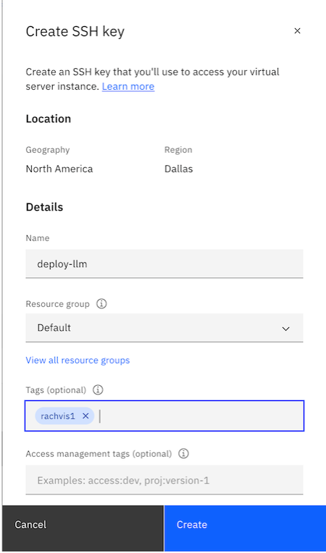Click the Access management tags (optional) label
Screen dimensions: 326x553
point(99,454)
